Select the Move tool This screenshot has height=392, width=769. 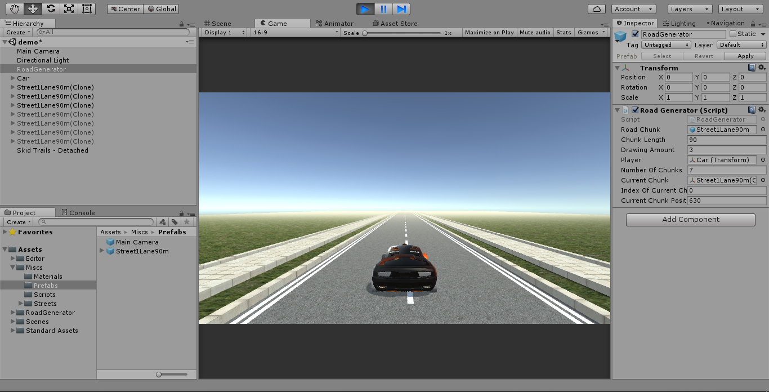click(33, 9)
